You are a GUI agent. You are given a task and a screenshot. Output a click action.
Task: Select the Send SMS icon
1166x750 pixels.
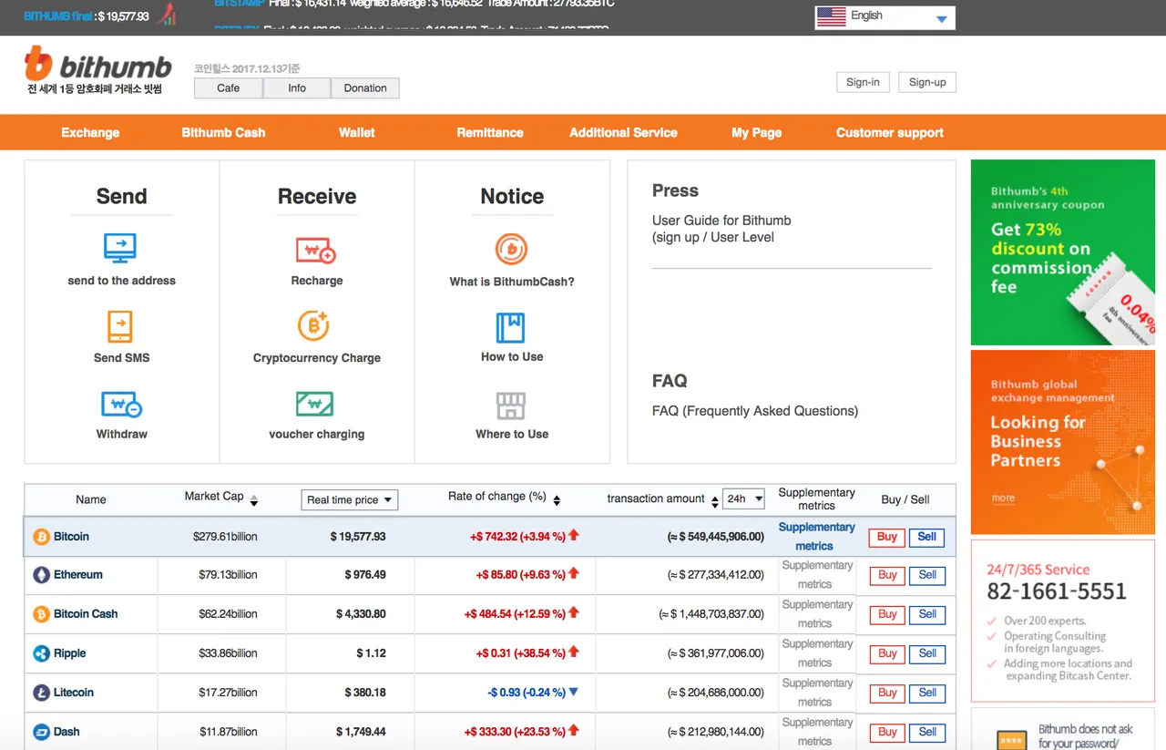click(120, 326)
